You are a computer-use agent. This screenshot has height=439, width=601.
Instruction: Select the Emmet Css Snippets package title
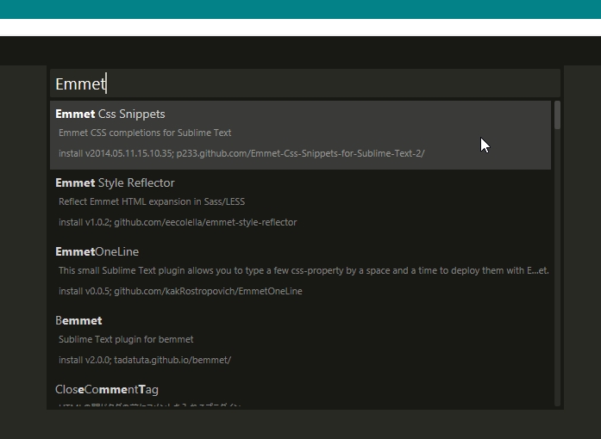tap(110, 114)
